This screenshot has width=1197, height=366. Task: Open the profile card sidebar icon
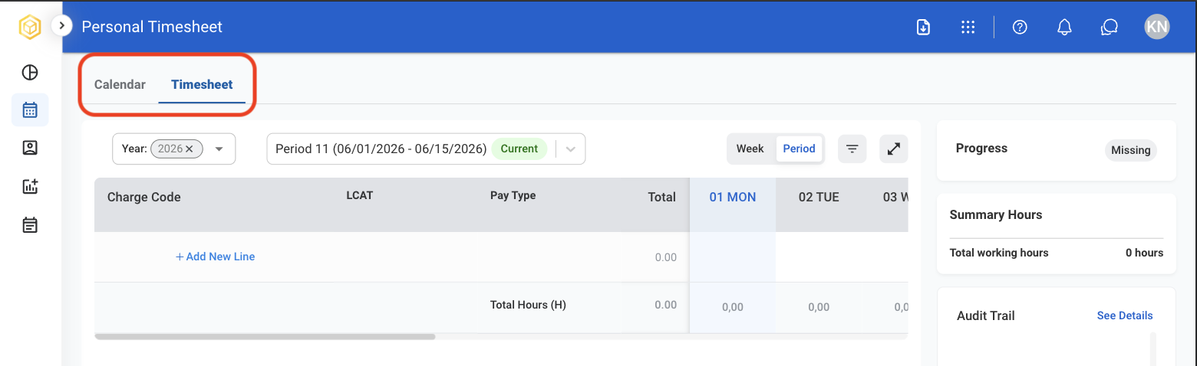pyautogui.click(x=30, y=148)
